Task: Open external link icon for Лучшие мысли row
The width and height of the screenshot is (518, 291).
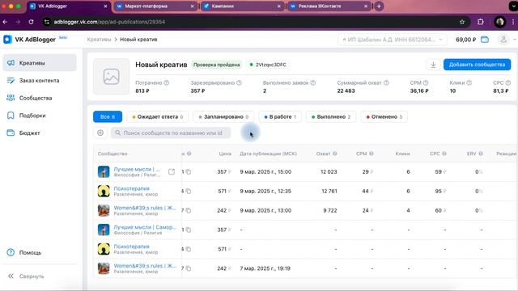Action: point(172,171)
